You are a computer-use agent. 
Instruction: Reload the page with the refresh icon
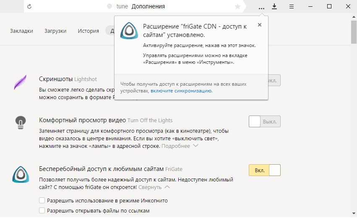click(x=29, y=6)
